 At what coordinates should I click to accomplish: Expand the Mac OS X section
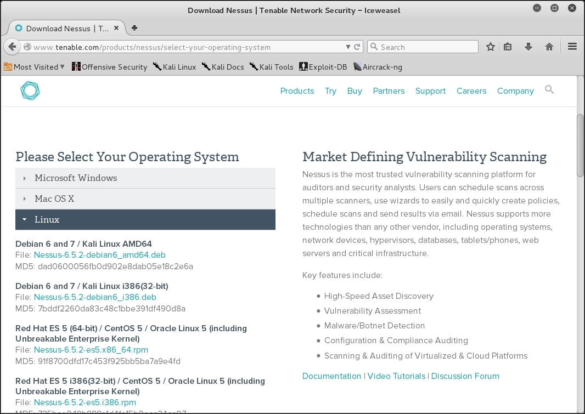point(145,199)
